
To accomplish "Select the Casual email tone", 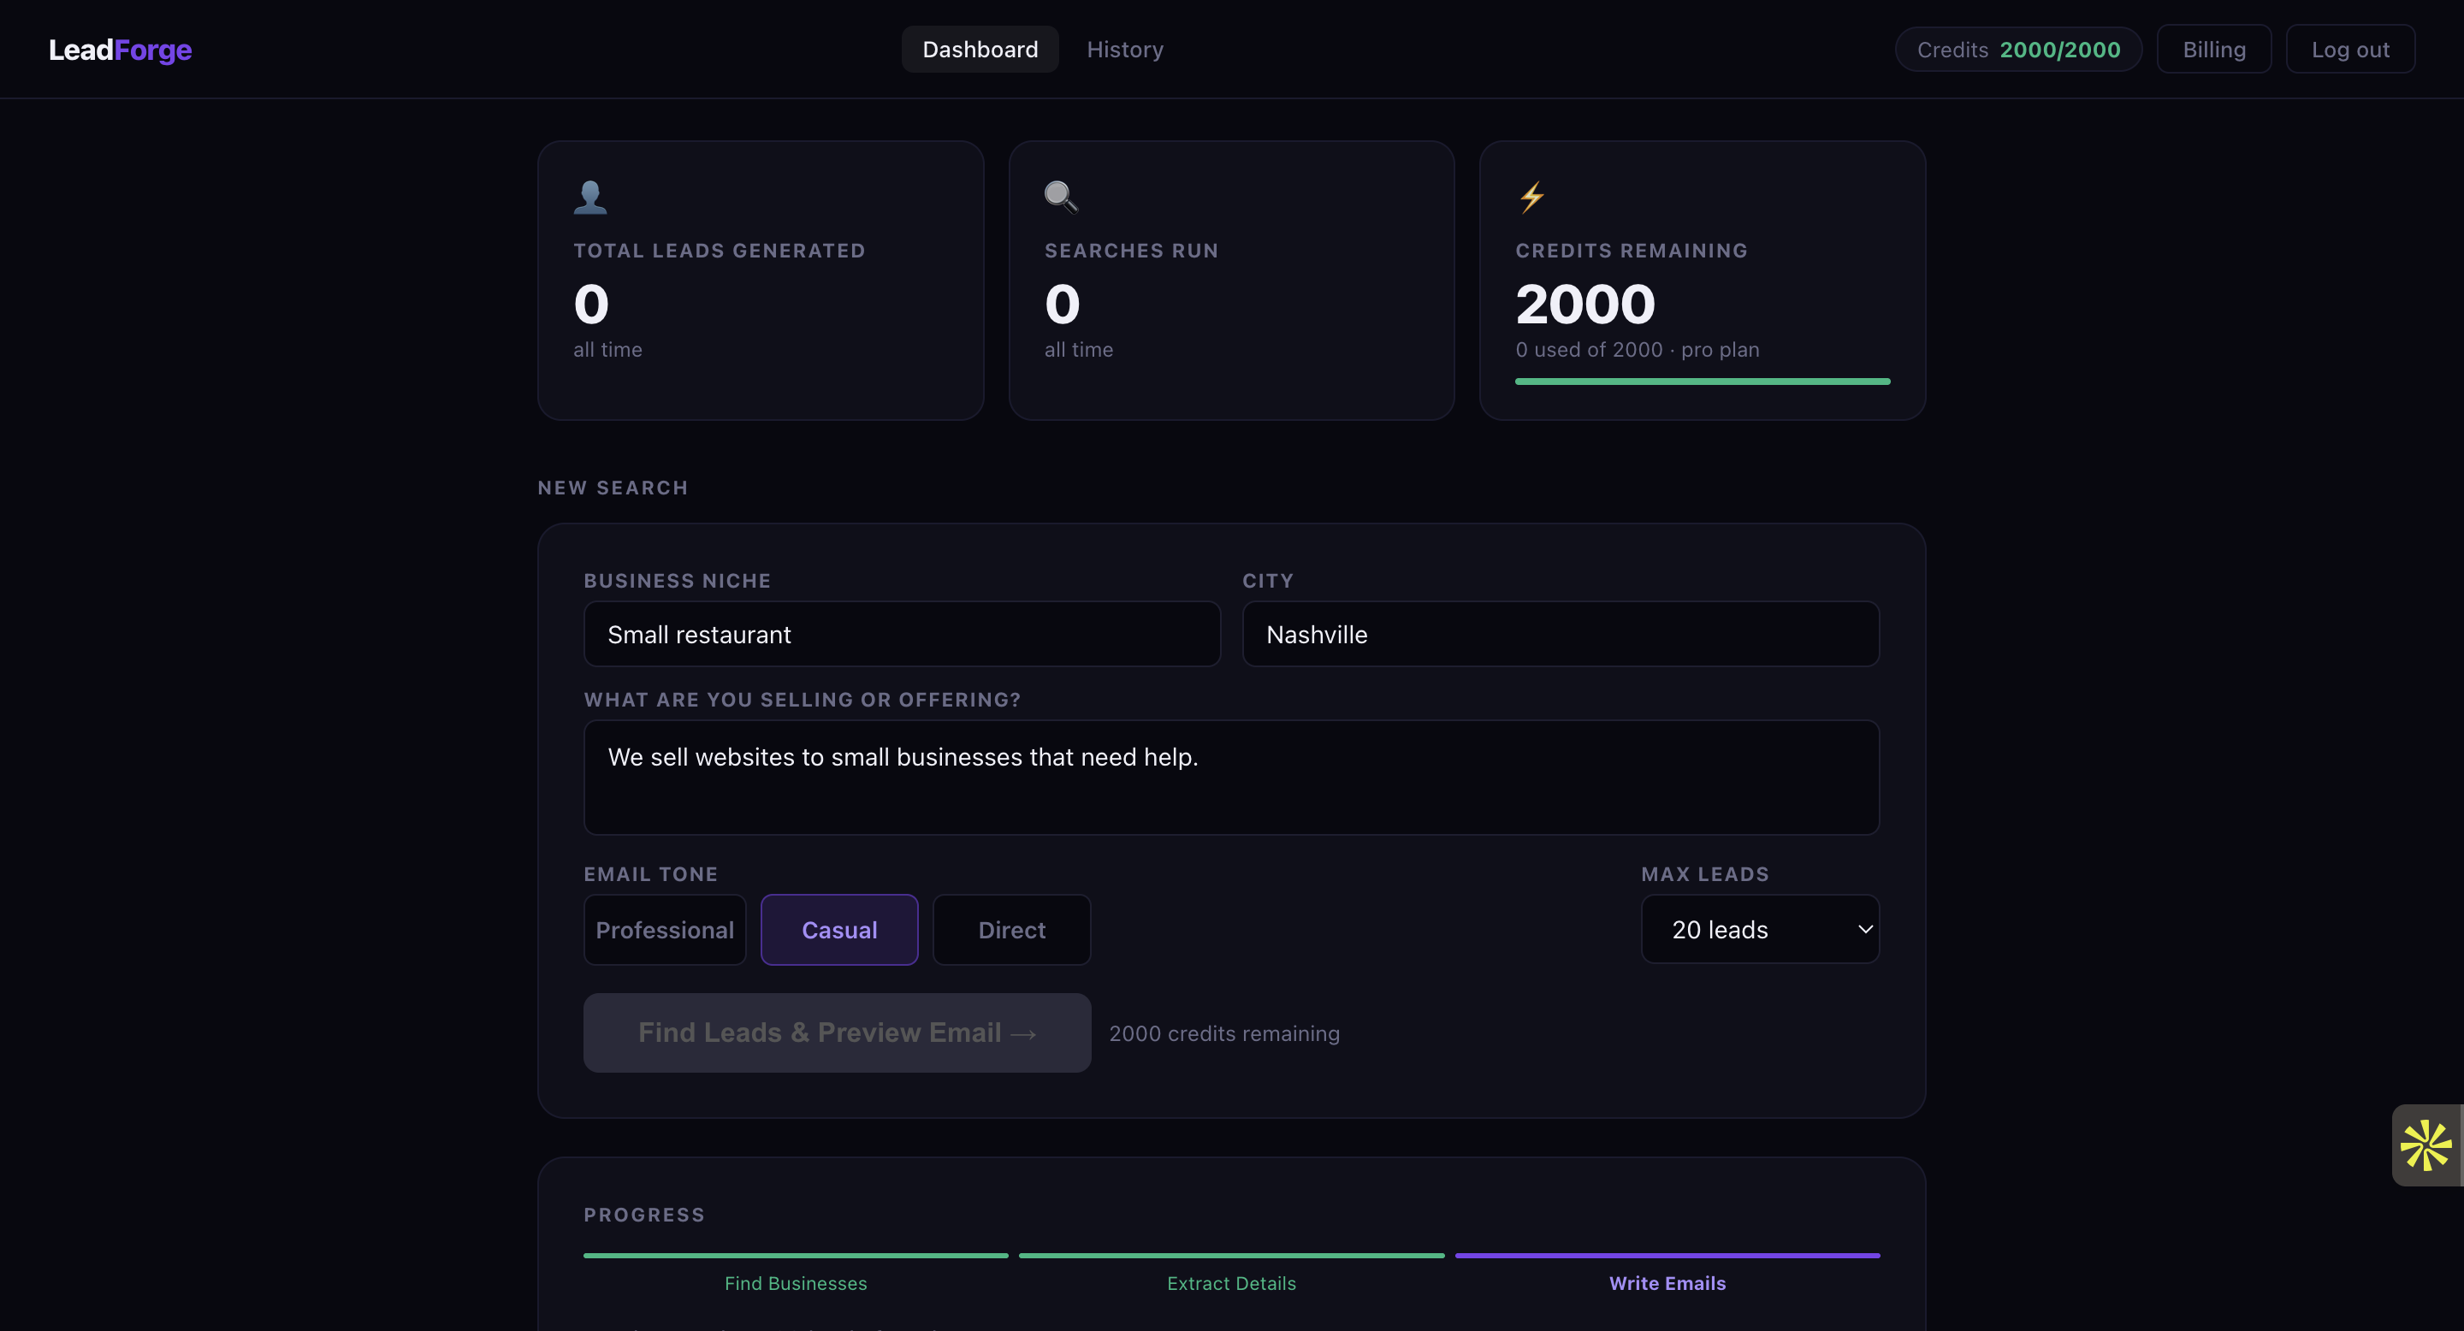I will pos(838,930).
